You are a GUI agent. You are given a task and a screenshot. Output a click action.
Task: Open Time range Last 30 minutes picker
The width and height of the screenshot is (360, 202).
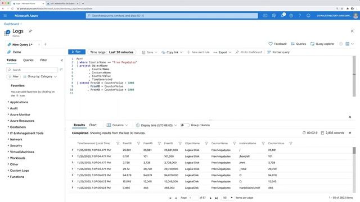tap(112, 52)
